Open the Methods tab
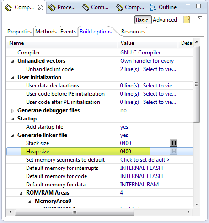Image resolution: width=209 pixels, height=223 pixels. [x=46, y=32]
